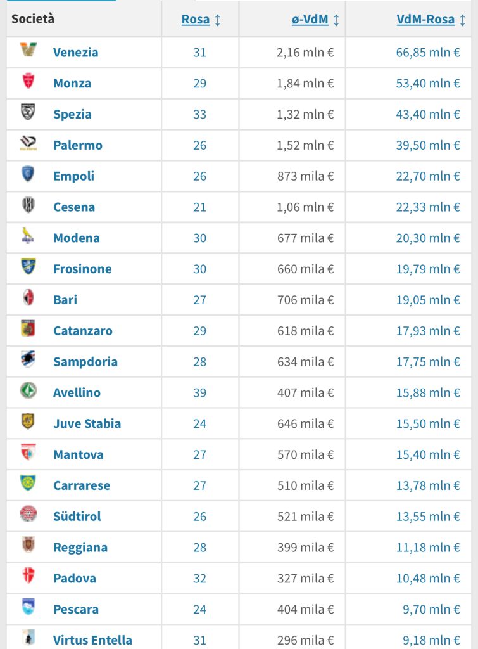Open the Südtirol team link

[x=77, y=517]
